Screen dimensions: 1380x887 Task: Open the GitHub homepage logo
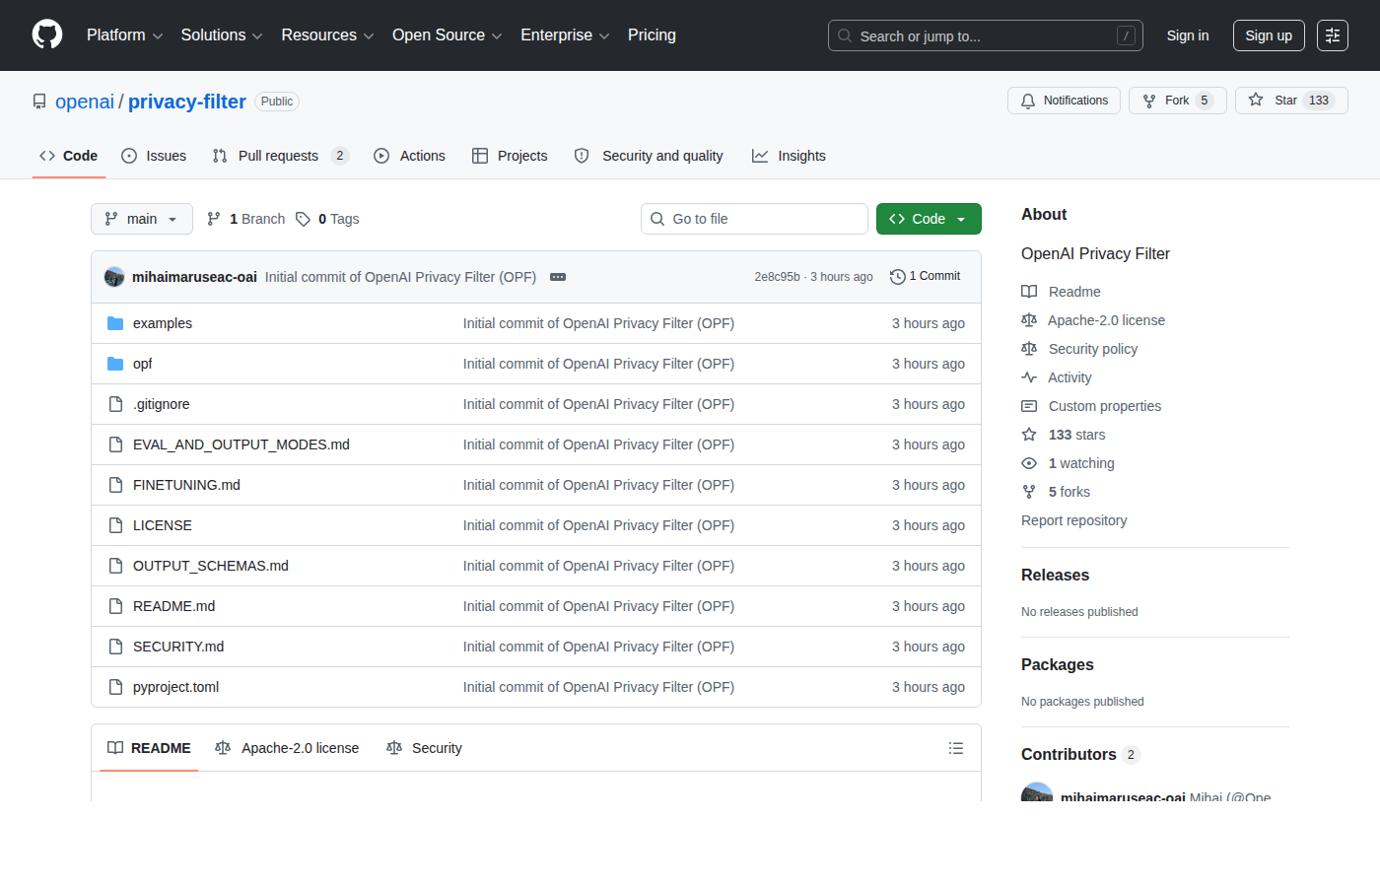47,34
